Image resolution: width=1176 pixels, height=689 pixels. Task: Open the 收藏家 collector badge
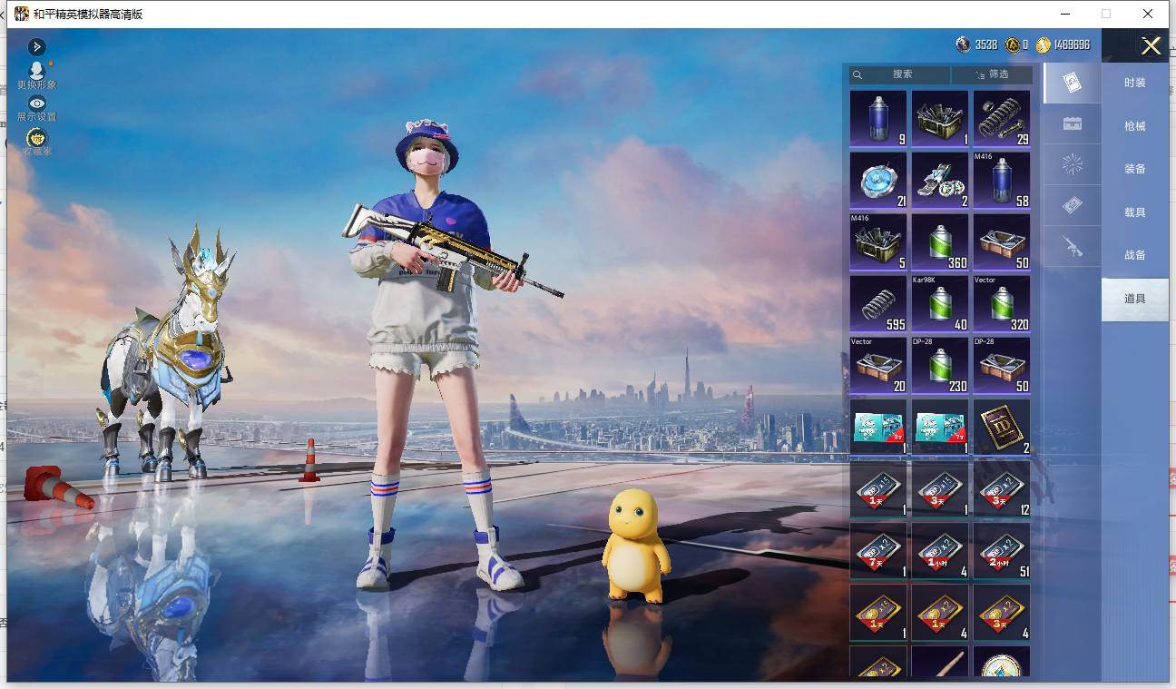pyautogui.click(x=36, y=141)
